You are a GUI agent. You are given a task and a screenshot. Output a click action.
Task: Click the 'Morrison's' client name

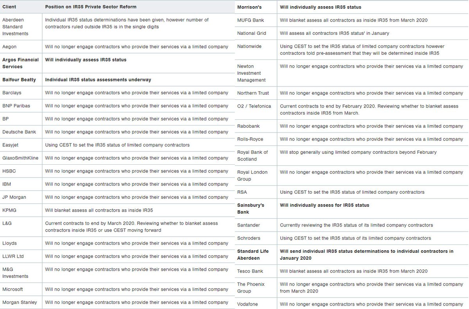[249, 7]
